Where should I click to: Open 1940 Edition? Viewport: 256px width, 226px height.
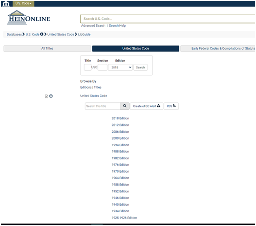(x=120, y=204)
